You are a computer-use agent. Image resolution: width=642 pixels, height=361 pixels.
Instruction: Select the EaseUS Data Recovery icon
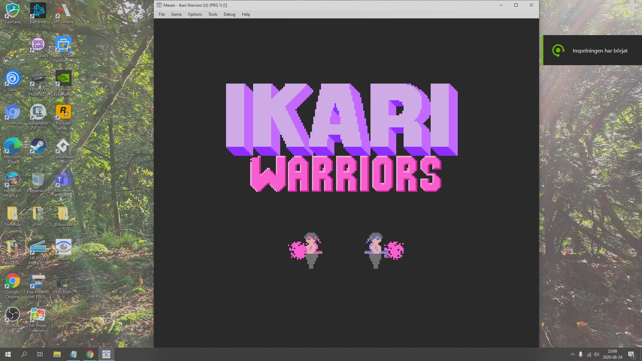click(x=64, y=50)
